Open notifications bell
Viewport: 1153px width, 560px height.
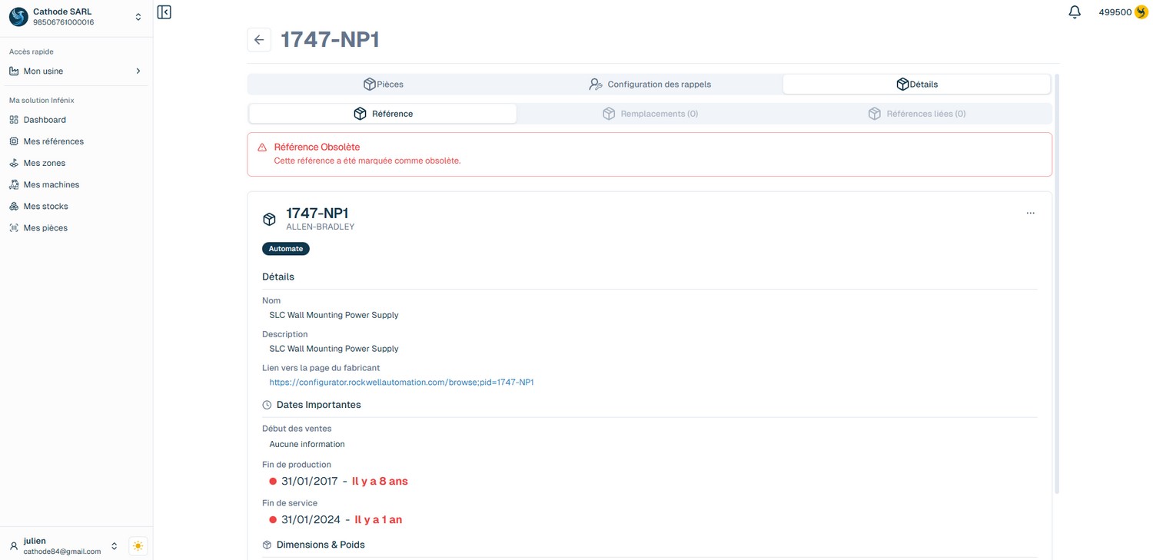[x=1075, y=12]
